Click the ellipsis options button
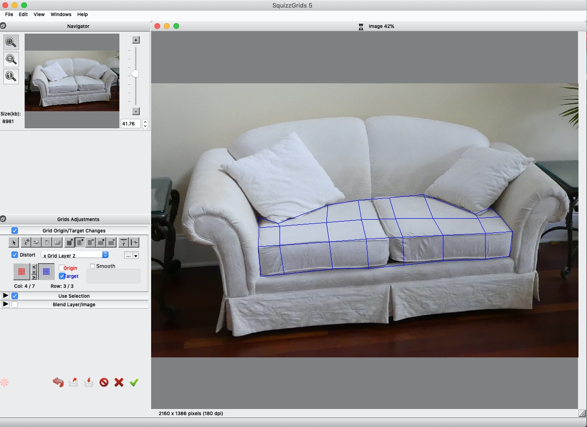Screen dimensions: 587x427 [128, 256]
